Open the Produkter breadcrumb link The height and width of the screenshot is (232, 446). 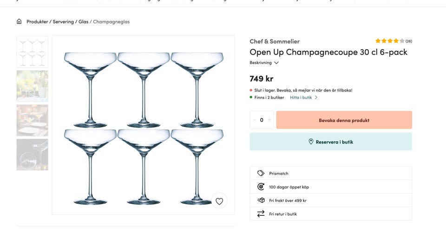[37, 22]
